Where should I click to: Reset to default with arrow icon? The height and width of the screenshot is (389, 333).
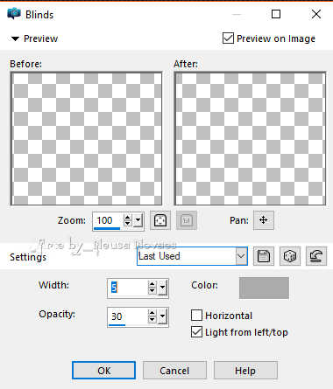pos(316,256)
